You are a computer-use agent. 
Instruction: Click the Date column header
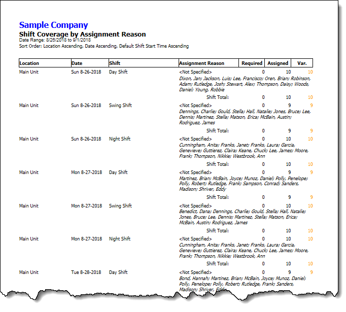90,63
